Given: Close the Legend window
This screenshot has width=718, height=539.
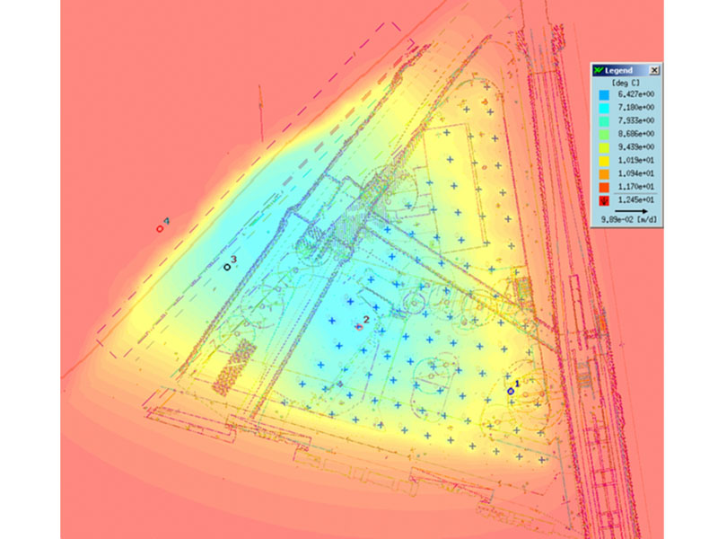Looking at the screenshot, I should click(654, 70).
